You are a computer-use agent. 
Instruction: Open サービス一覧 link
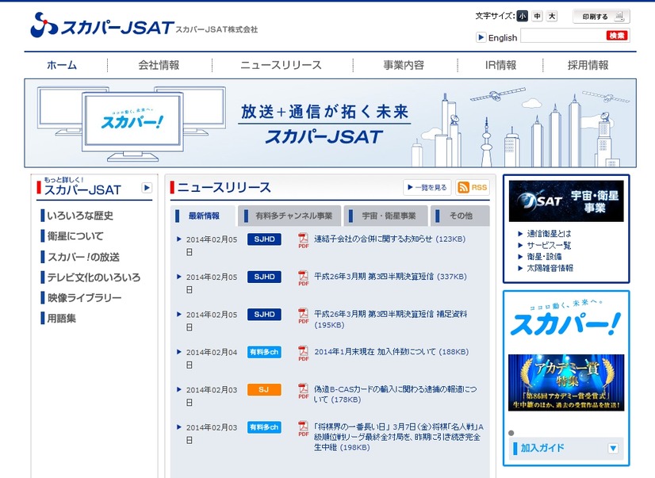[x=549, y=246]
